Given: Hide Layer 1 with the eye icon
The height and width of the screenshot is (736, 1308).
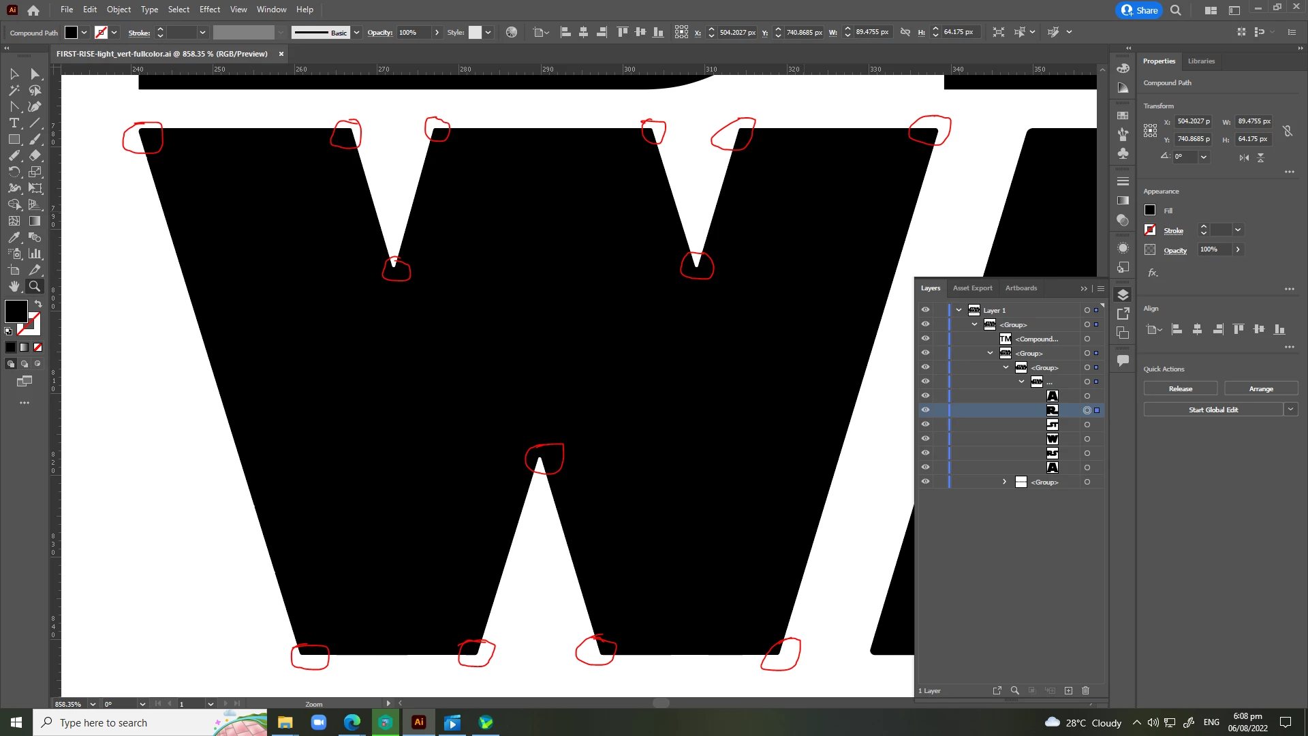Looking at the screenshot, I should 925,310.
